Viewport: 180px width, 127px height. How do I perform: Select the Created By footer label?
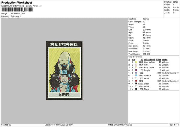[6, 125]
